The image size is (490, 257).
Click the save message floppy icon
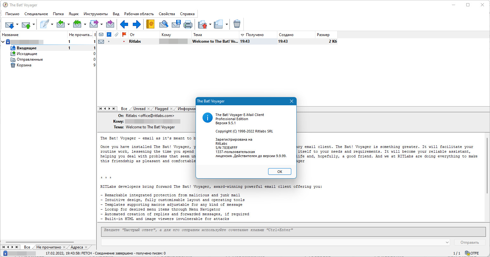176,24
